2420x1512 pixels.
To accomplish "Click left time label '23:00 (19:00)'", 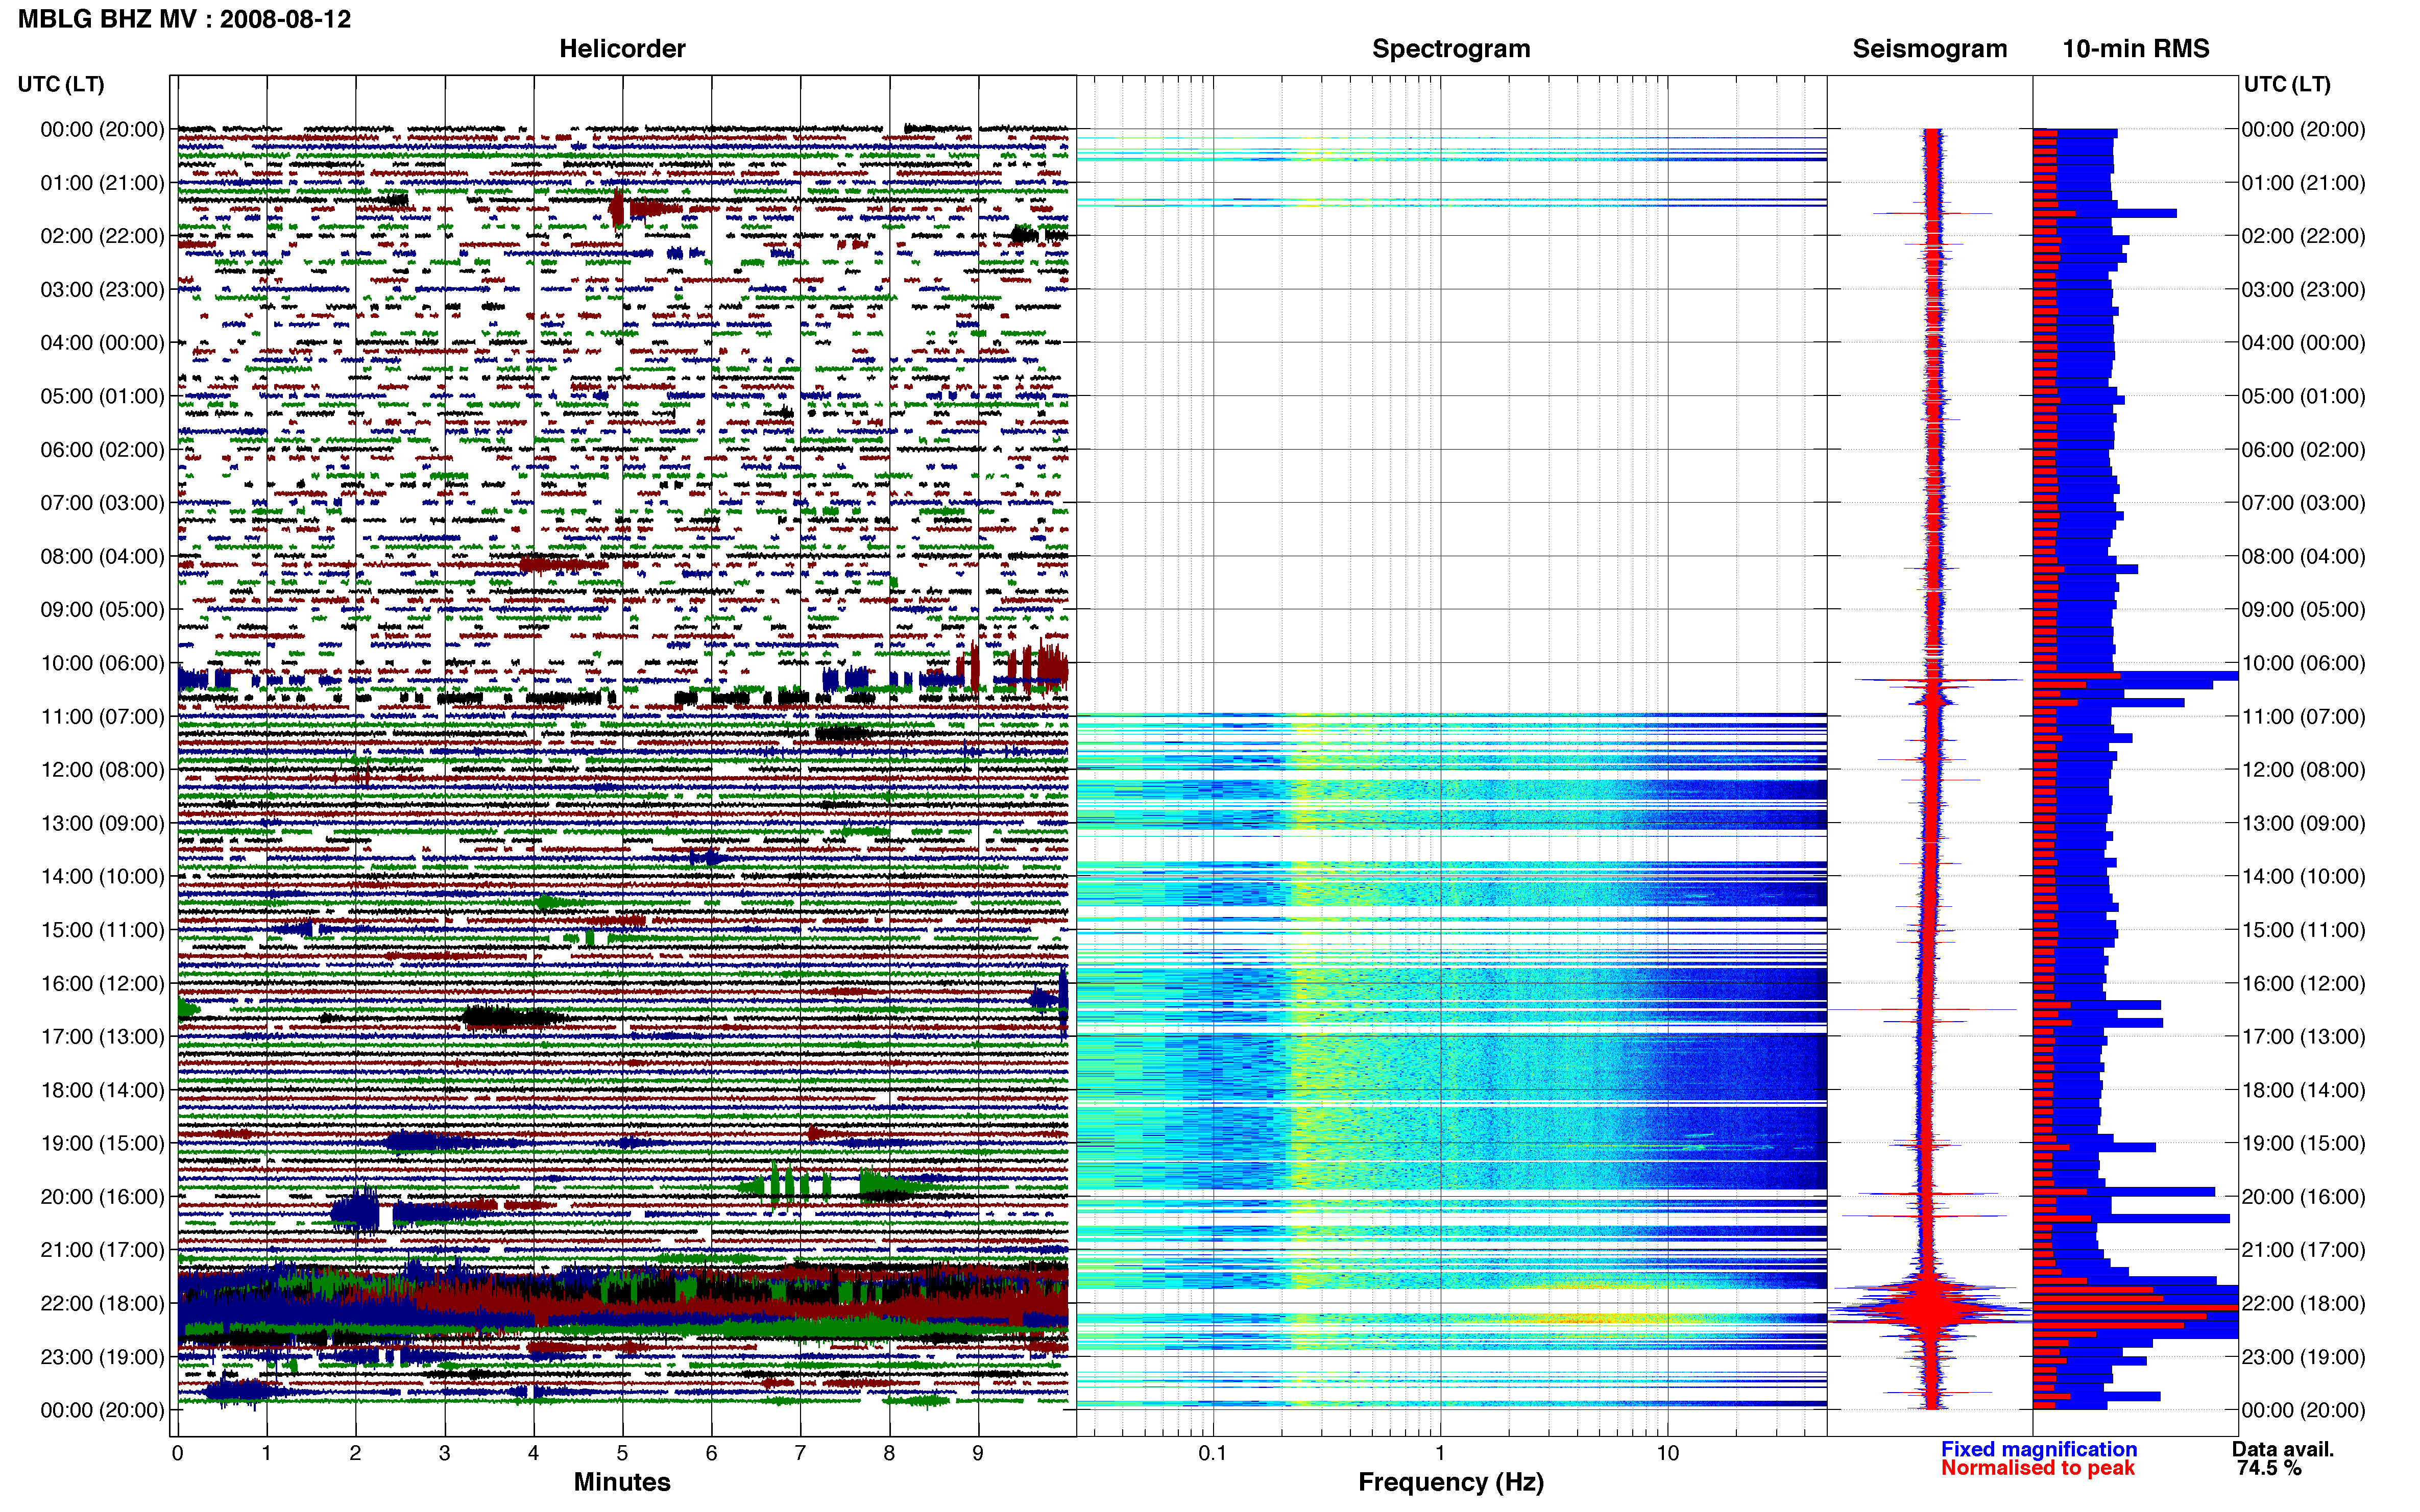I will (102, 1357).
